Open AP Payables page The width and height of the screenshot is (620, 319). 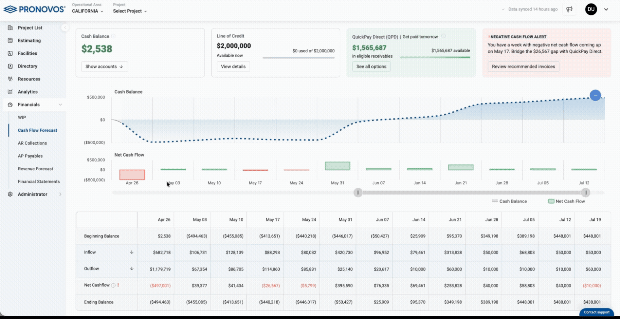point(30,156)
